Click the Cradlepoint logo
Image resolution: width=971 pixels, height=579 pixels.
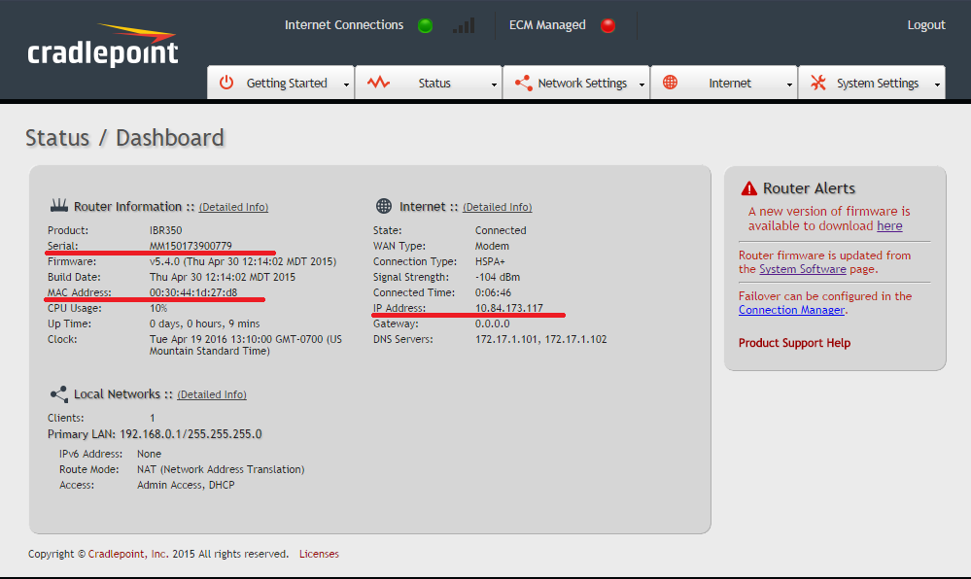pyautogui.click(x=103, y=46)
